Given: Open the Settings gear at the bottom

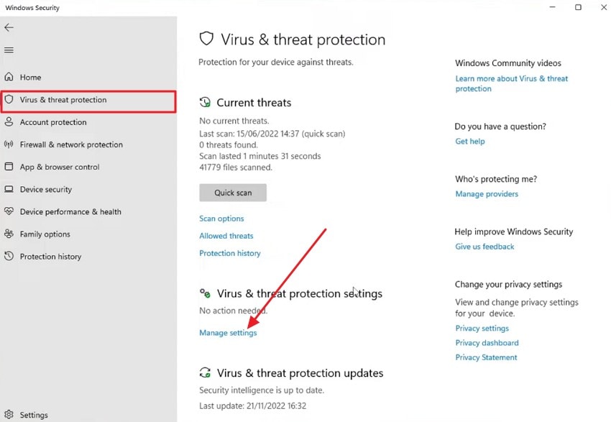Looking at the screenshot, I should coord(8,414).
